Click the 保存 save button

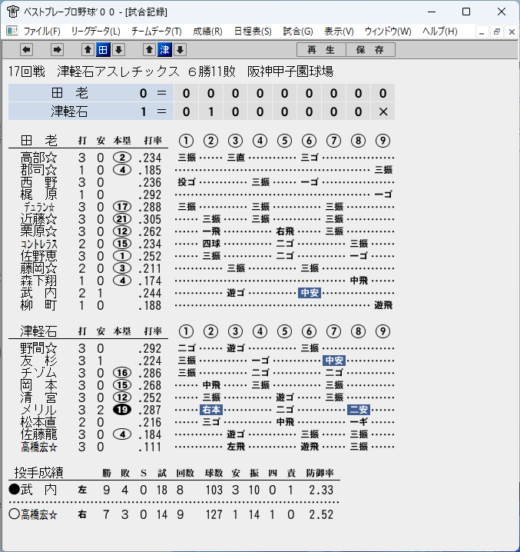pos(370,50)
